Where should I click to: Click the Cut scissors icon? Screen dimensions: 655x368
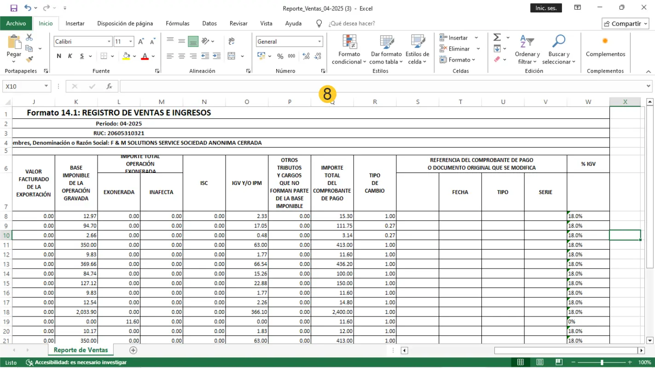coord(29,37)
